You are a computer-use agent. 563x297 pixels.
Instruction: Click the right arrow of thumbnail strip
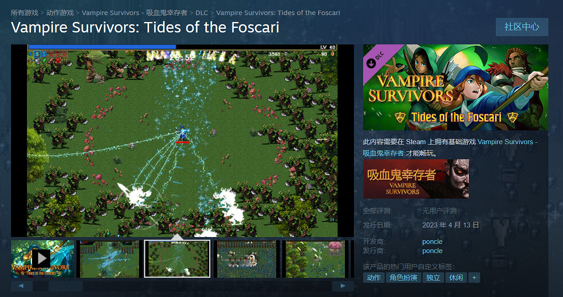click(343, 286)
